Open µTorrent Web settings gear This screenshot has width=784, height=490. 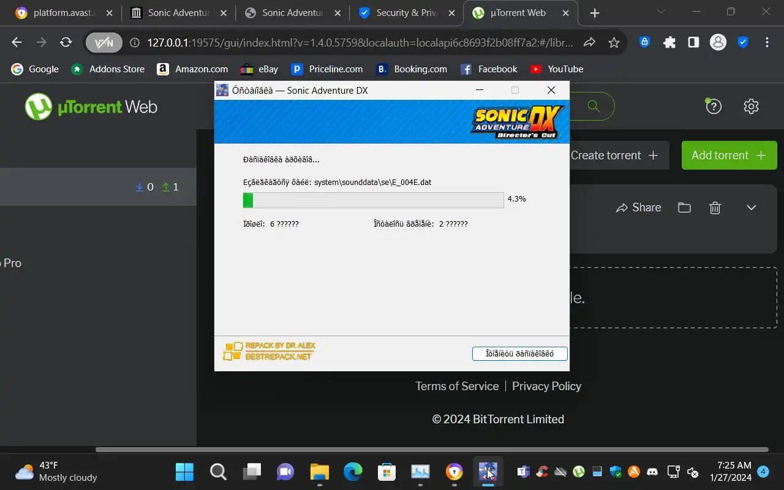click(751, 106)
